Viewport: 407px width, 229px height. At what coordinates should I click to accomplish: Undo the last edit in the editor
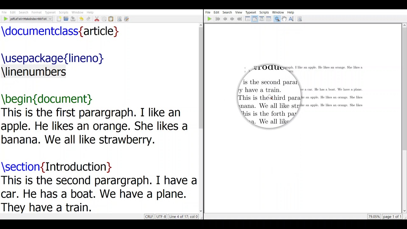(81, 19)
